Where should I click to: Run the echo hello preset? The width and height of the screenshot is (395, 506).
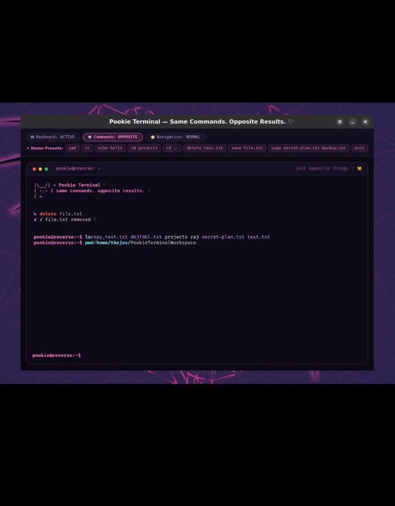coord(110,148)
